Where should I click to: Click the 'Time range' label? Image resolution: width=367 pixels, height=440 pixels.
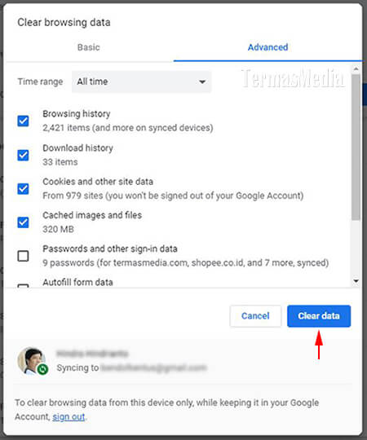point(40,81)
